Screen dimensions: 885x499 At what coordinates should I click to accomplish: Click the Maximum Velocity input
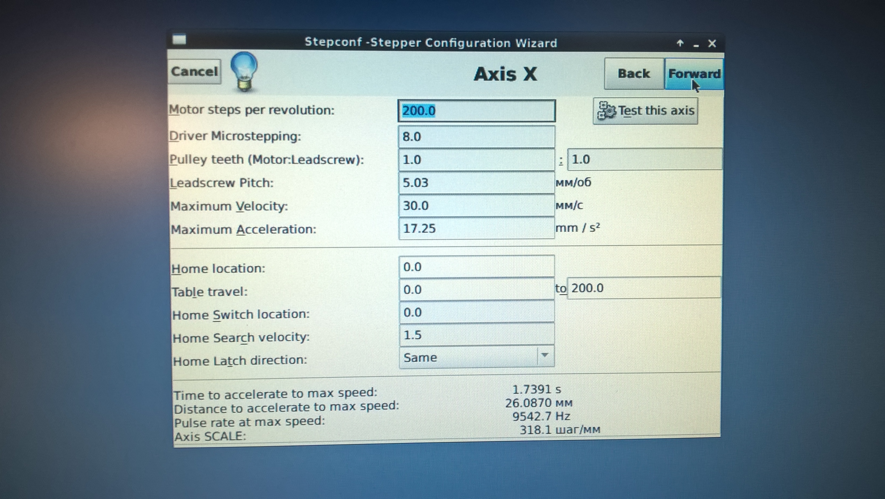(x=476, y=206)
